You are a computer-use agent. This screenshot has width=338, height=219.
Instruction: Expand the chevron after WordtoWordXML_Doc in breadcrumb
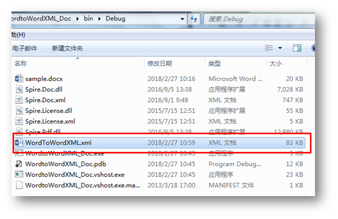pyautogui.click(x=78, y=19)
